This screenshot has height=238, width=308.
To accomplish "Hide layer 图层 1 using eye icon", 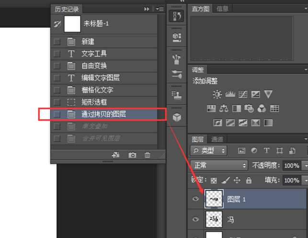I will click(x=195, y=199).
